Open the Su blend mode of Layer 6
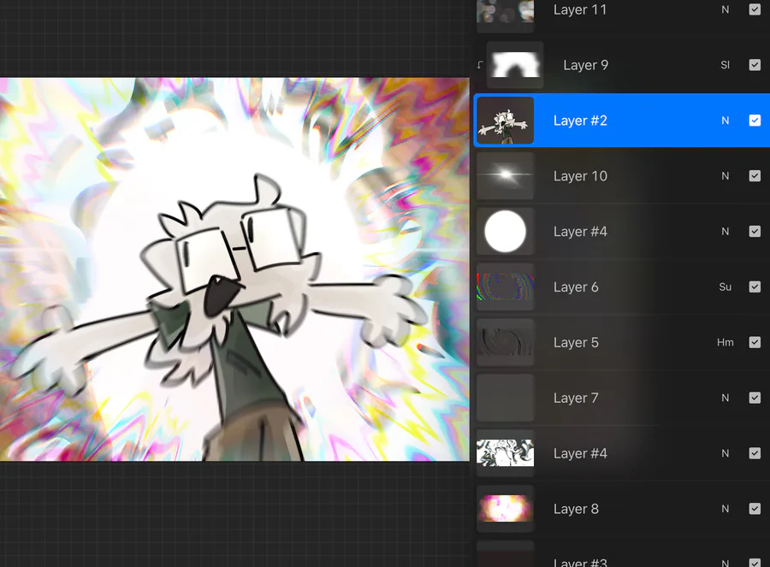The image size is (770, 567). (x=726, y=286)
